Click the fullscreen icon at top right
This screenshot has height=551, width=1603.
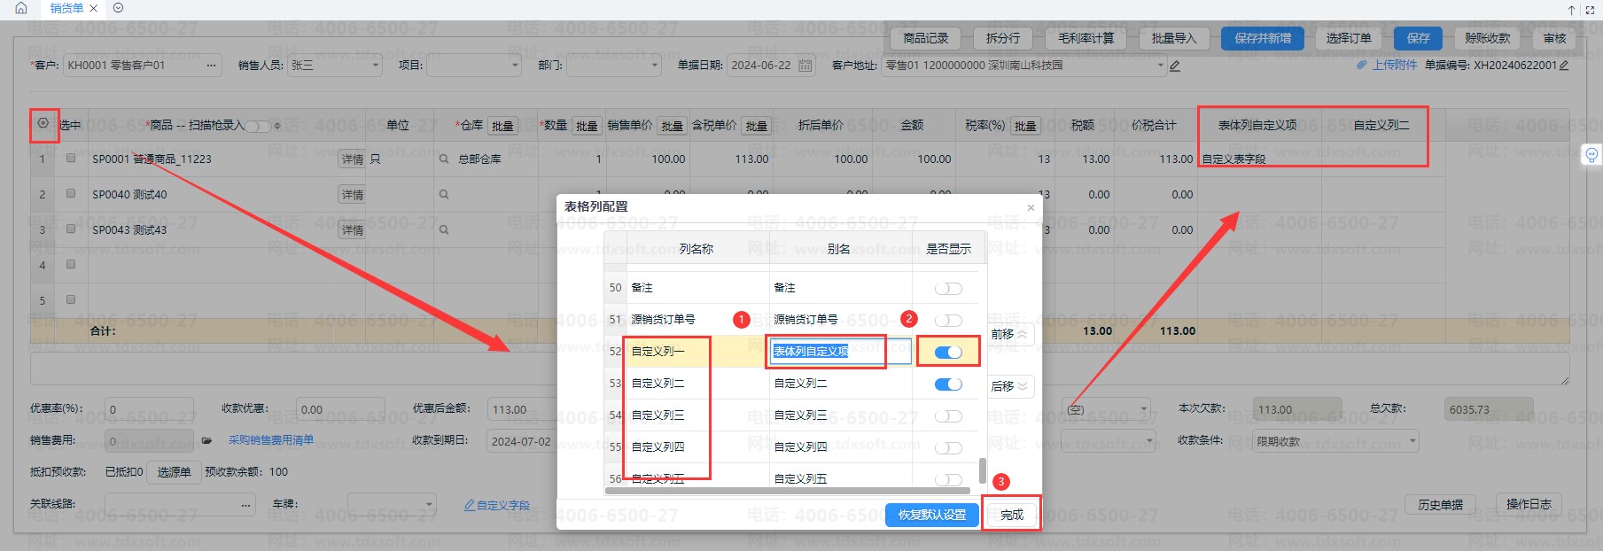point(1591,10)
